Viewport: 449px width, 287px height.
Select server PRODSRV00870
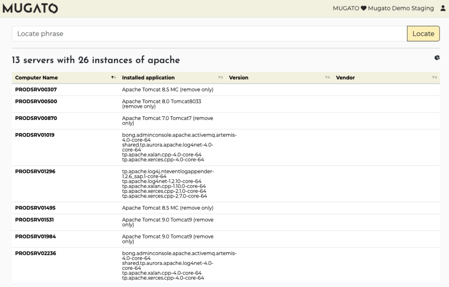36,118
